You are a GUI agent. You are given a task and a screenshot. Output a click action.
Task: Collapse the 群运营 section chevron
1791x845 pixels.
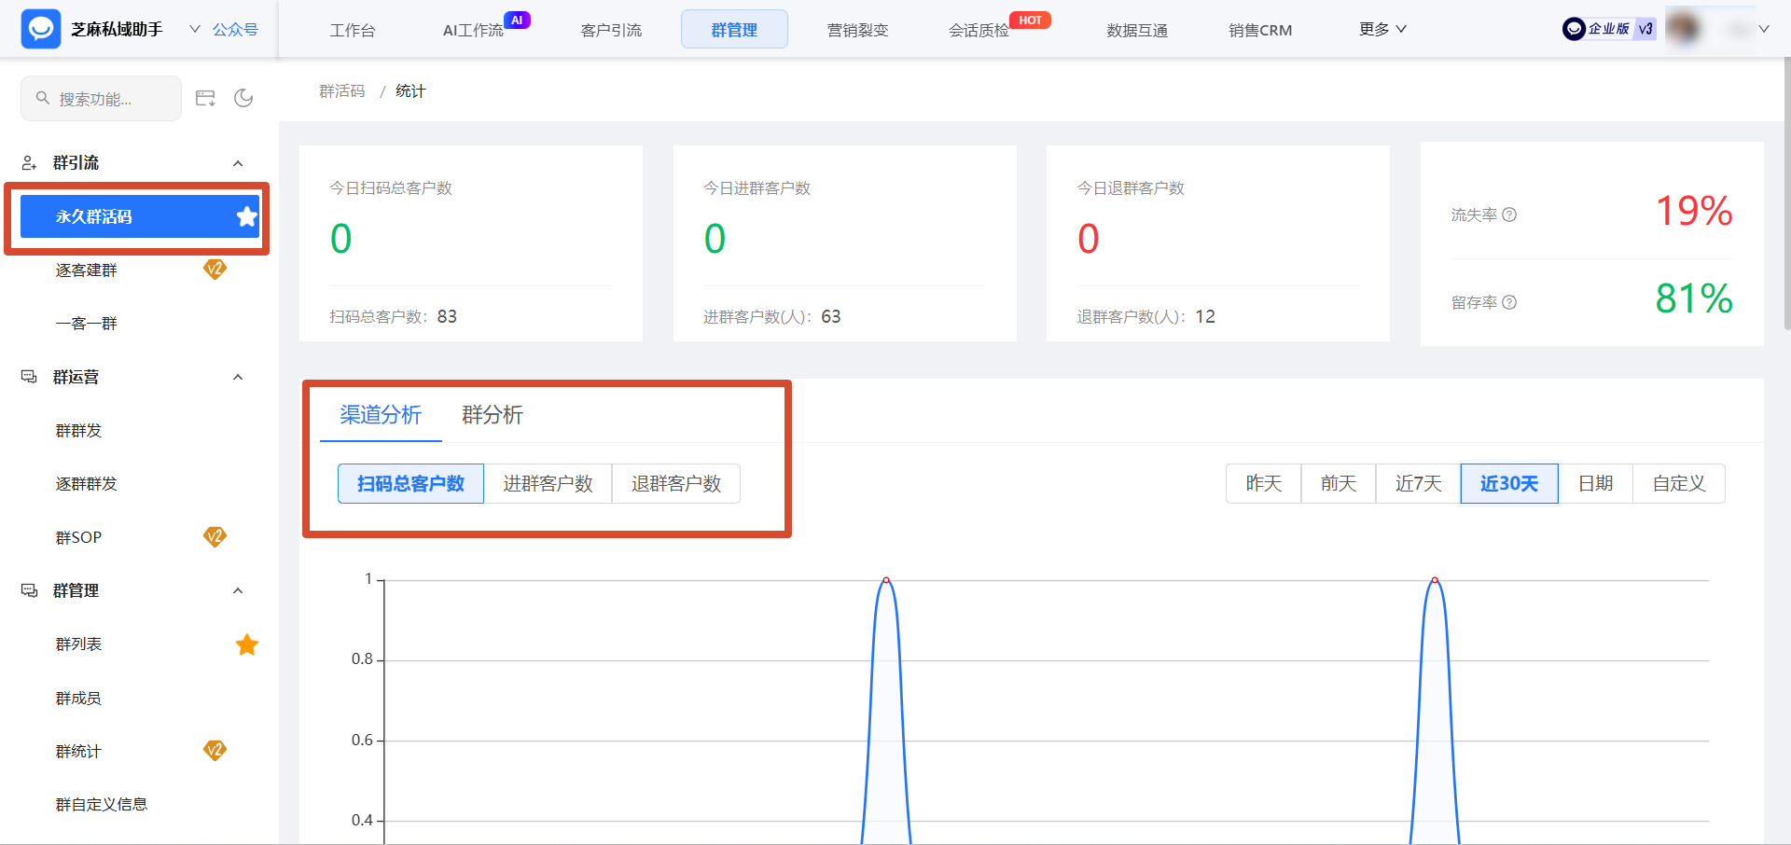pos(238,377)
